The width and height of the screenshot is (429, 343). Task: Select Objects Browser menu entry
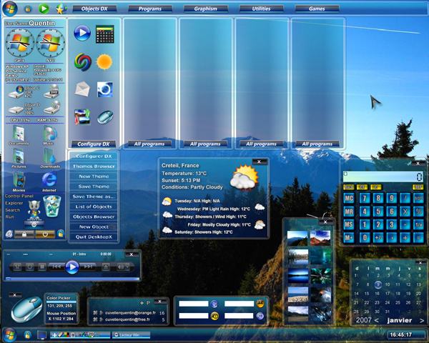pyautogui.click(x=94, y=217)
